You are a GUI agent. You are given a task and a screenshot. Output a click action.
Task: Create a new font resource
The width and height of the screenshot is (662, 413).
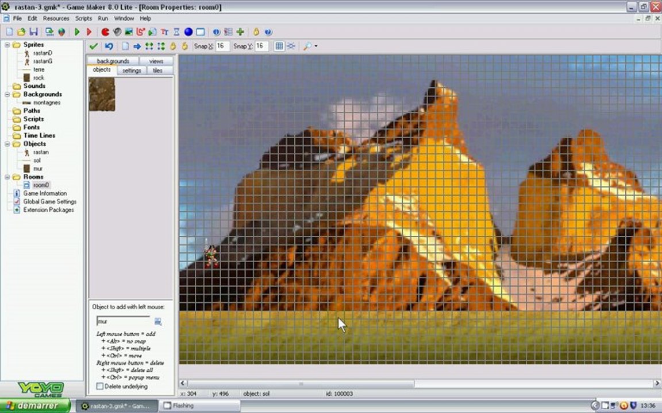(x=165, y=32)
